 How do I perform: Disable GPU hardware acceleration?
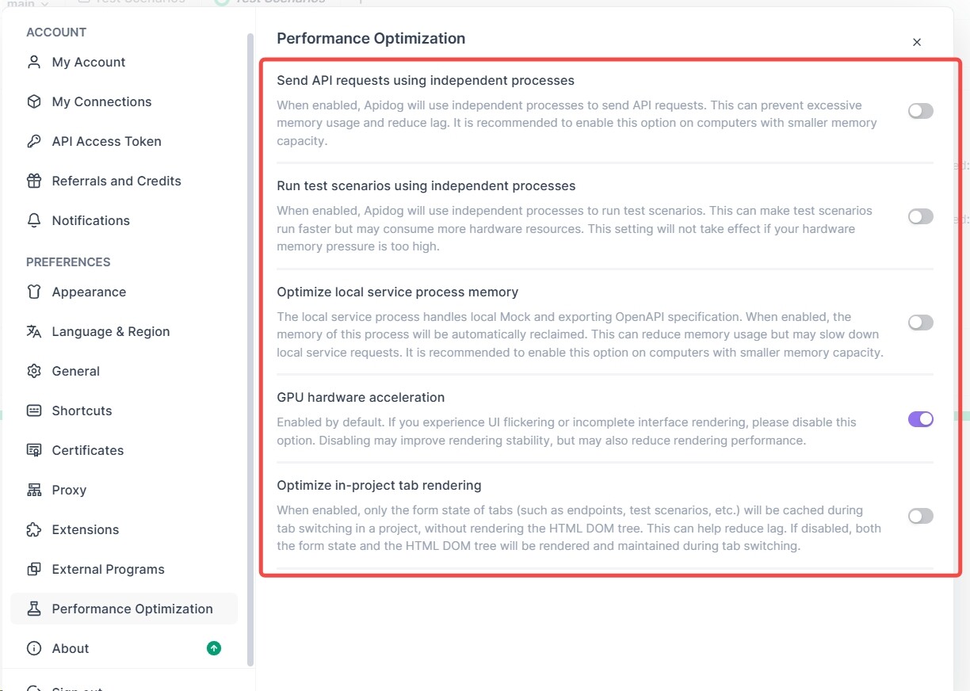tap(920, 419)
